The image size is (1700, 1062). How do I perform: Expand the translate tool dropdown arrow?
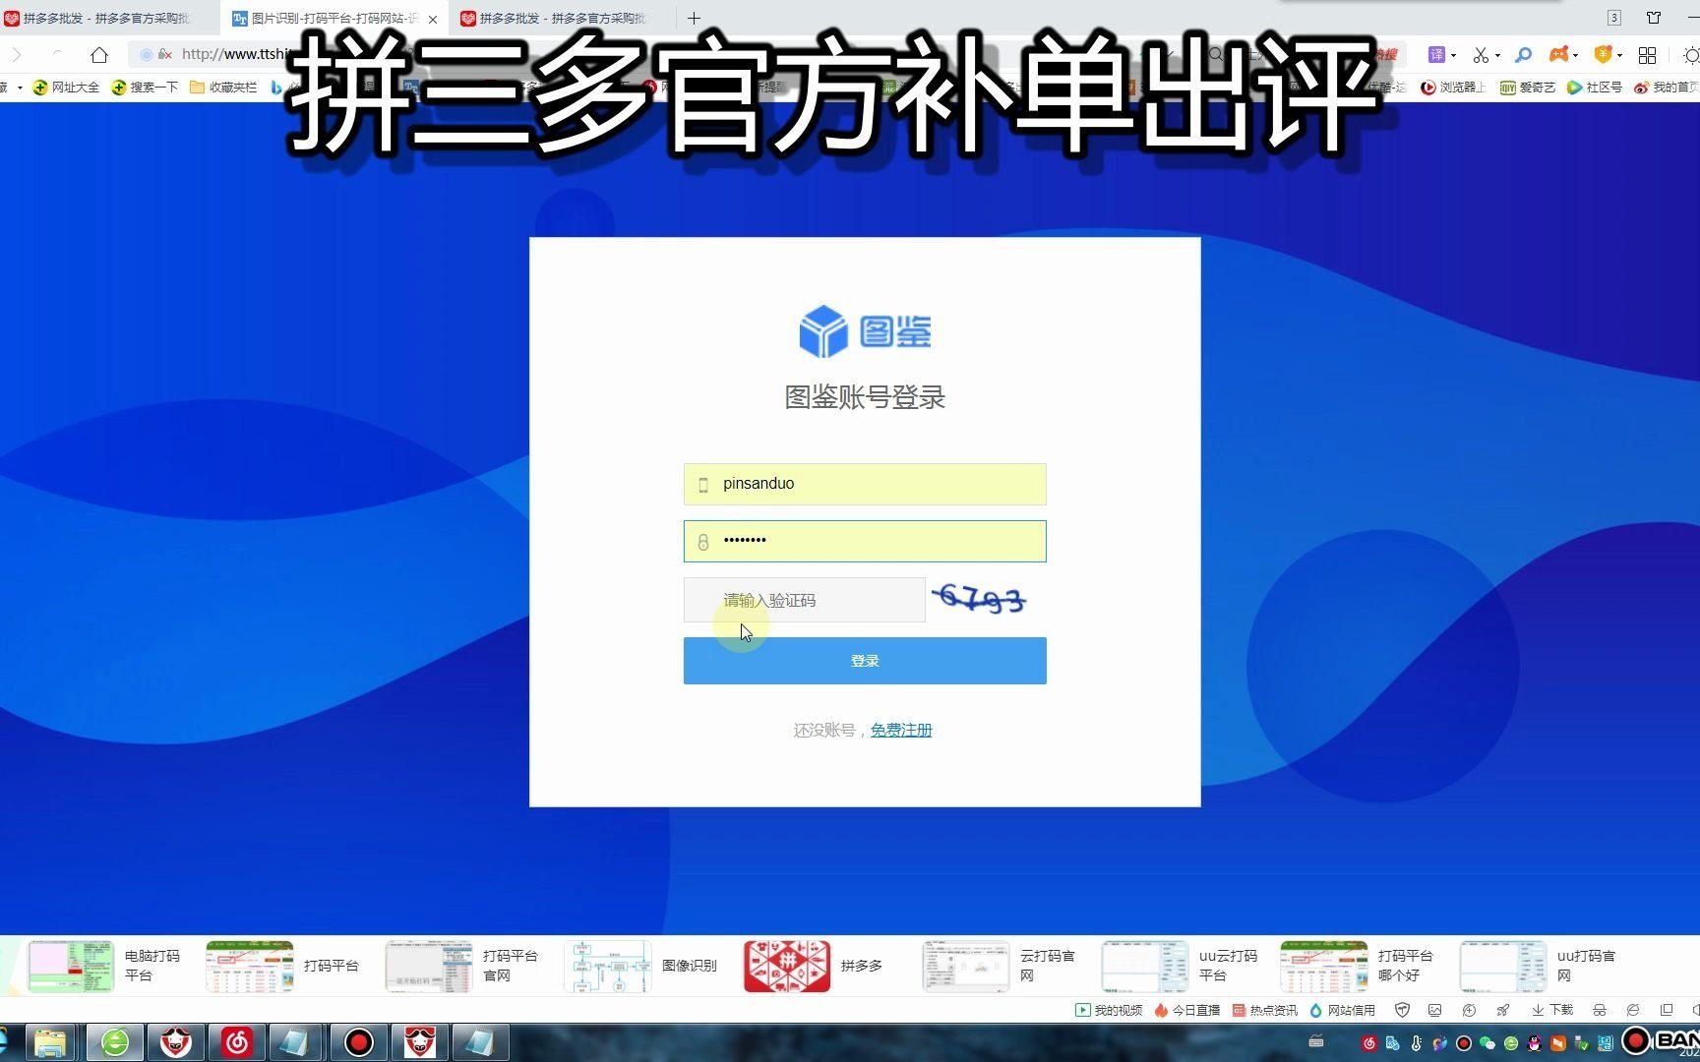(x=1454, y=56)
